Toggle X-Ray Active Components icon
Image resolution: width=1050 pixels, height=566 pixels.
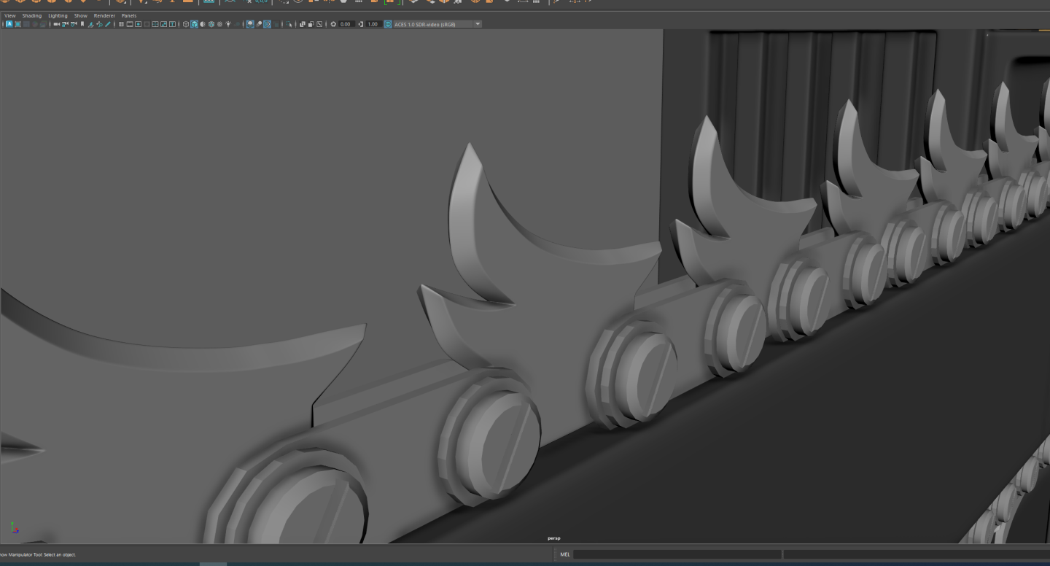coord(311,24)
